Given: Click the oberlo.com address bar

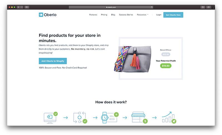Looking at the screenshot, I should click(111, 7).
